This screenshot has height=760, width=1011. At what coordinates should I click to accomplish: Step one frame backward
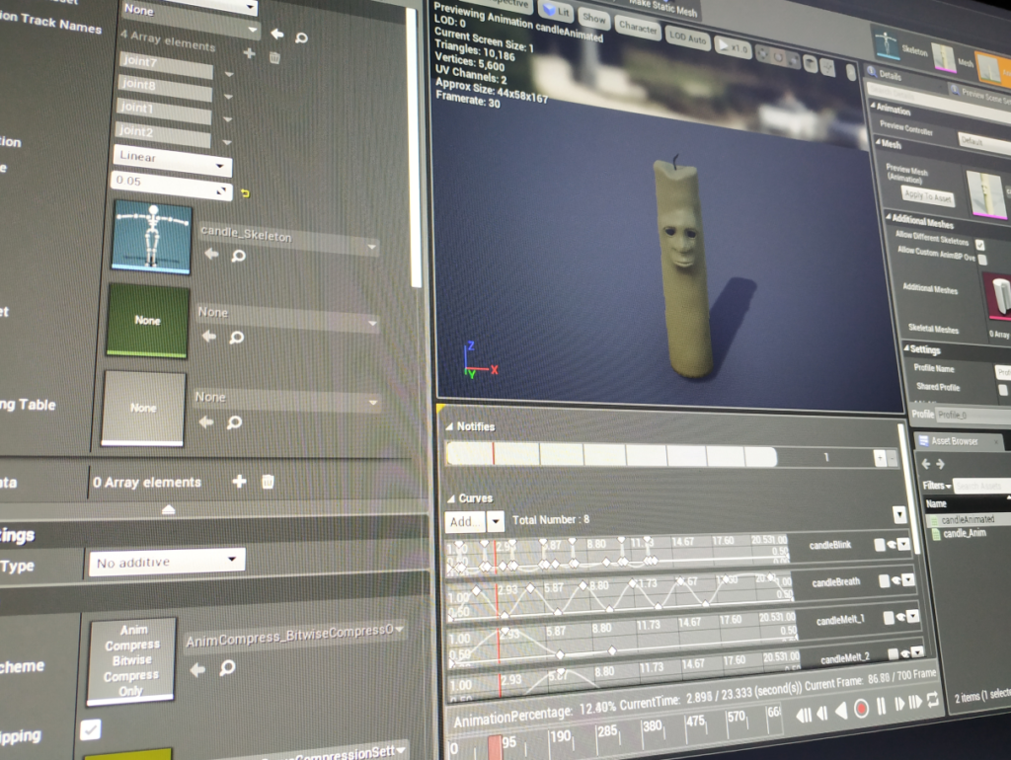click(822, 713)
